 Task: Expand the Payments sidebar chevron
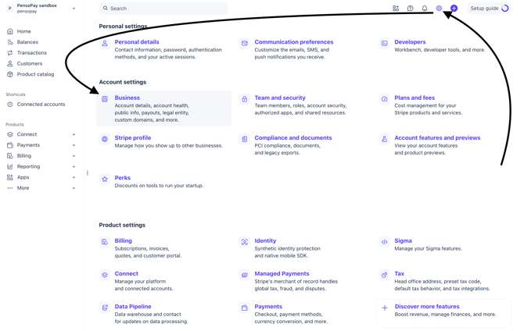pyautogui.click(x=74, y=145)
